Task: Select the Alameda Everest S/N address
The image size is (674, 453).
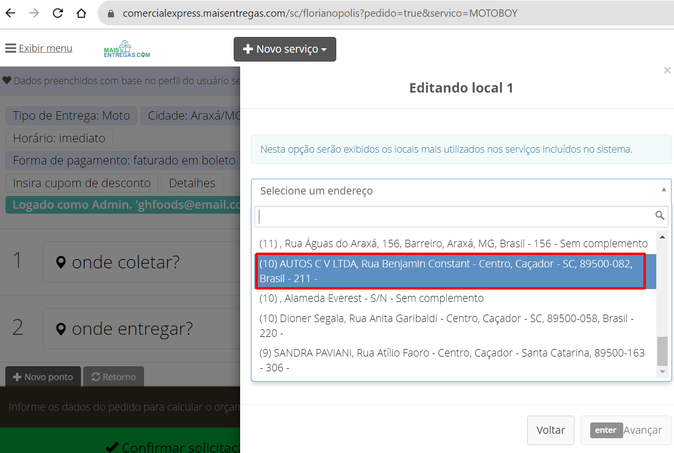Action: coord(455,298)
